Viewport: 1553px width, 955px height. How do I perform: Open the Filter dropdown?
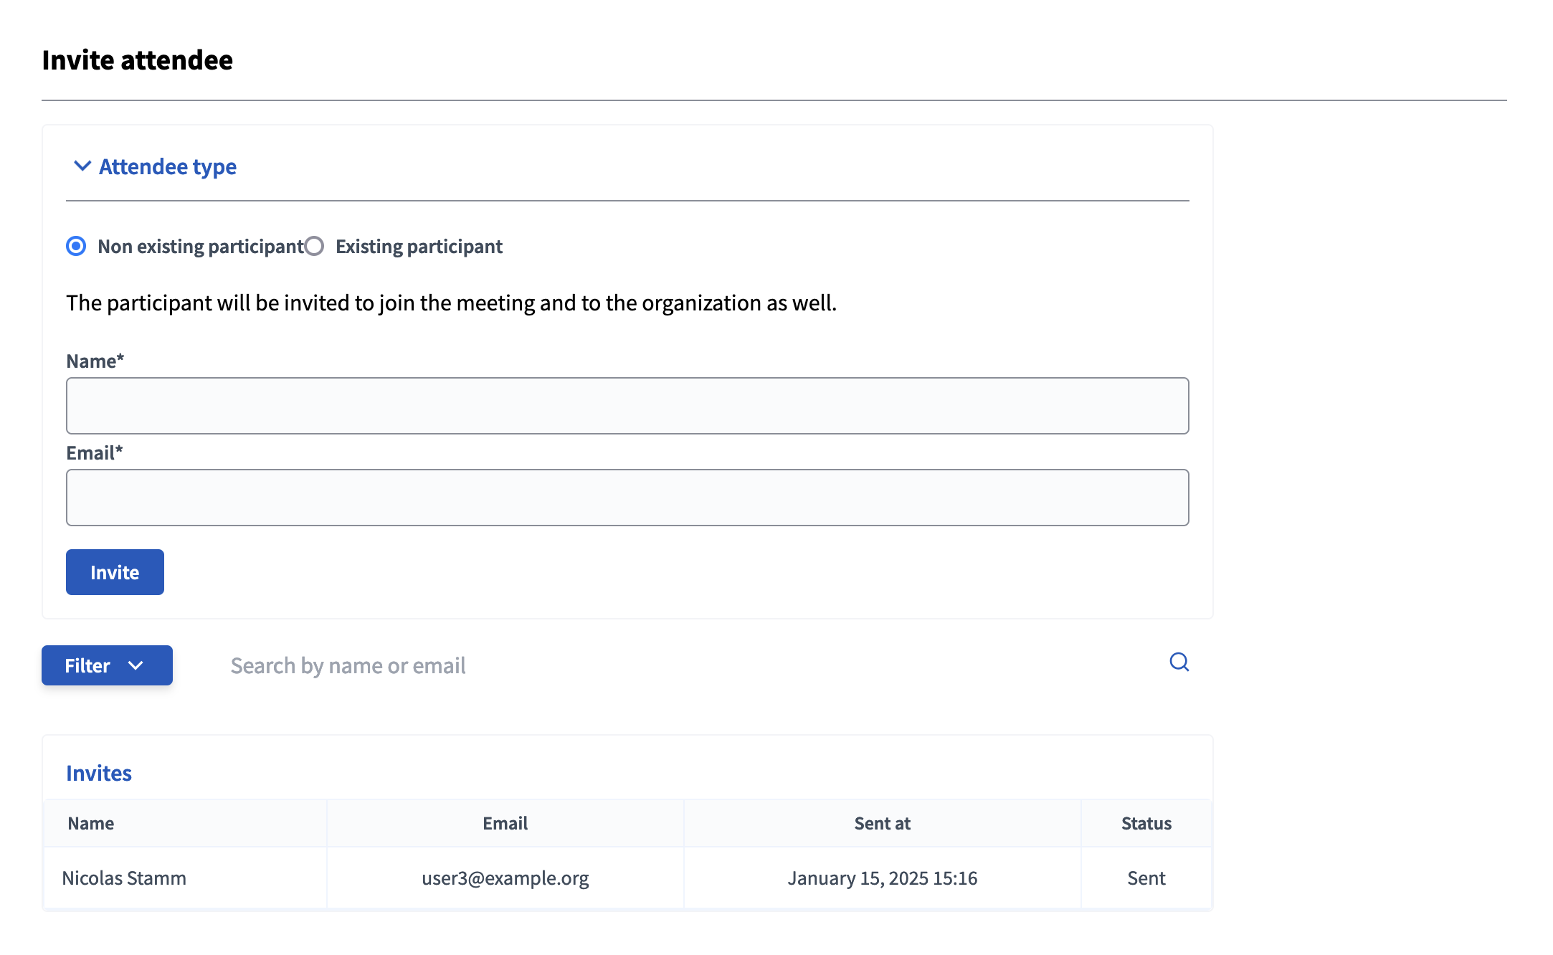point(106,665)
